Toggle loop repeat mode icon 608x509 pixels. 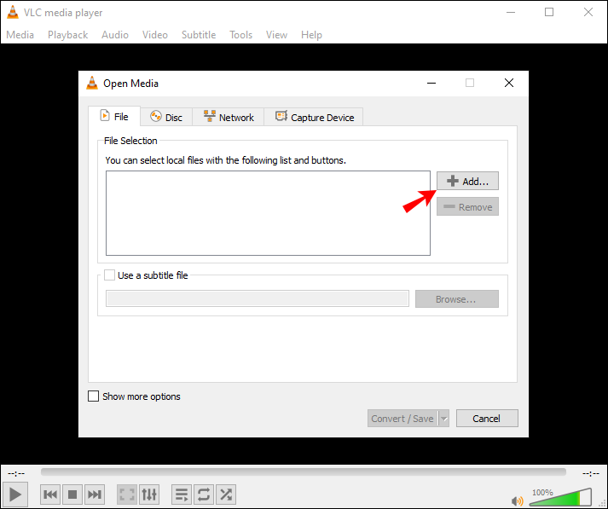tap(204, 495)
